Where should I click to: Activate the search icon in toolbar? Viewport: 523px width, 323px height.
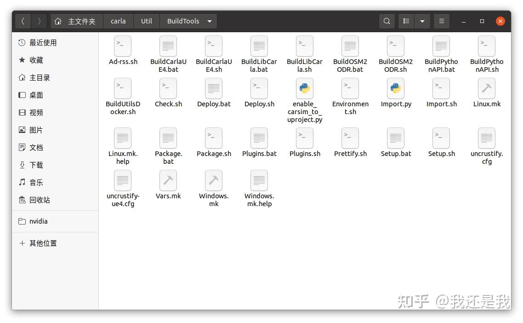tap(387, 21)
